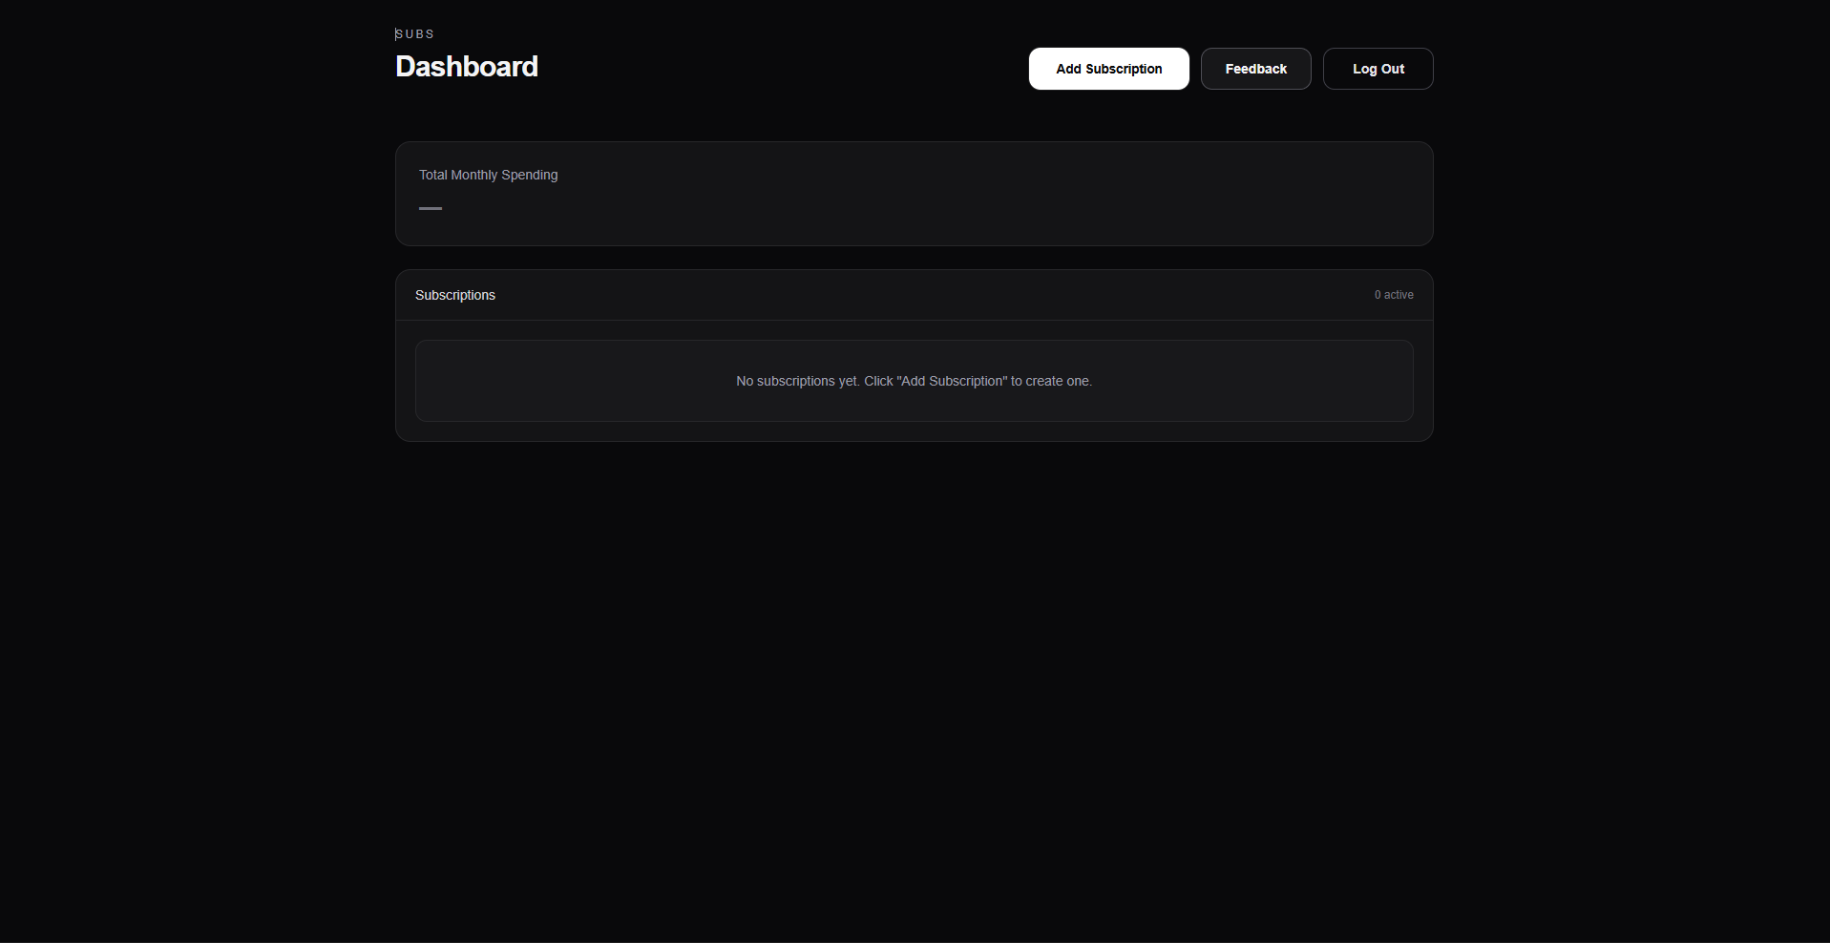This screenshot has width=1830, height=943.
Task: Click the right side of the empty-state box
Action: pyautogui.click(x=1289, y=381)
